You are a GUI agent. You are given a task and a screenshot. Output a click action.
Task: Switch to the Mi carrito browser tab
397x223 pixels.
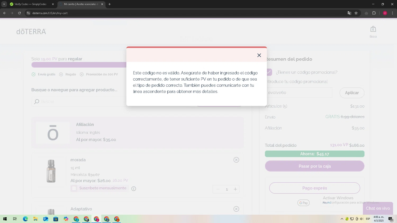click(81, 4)
